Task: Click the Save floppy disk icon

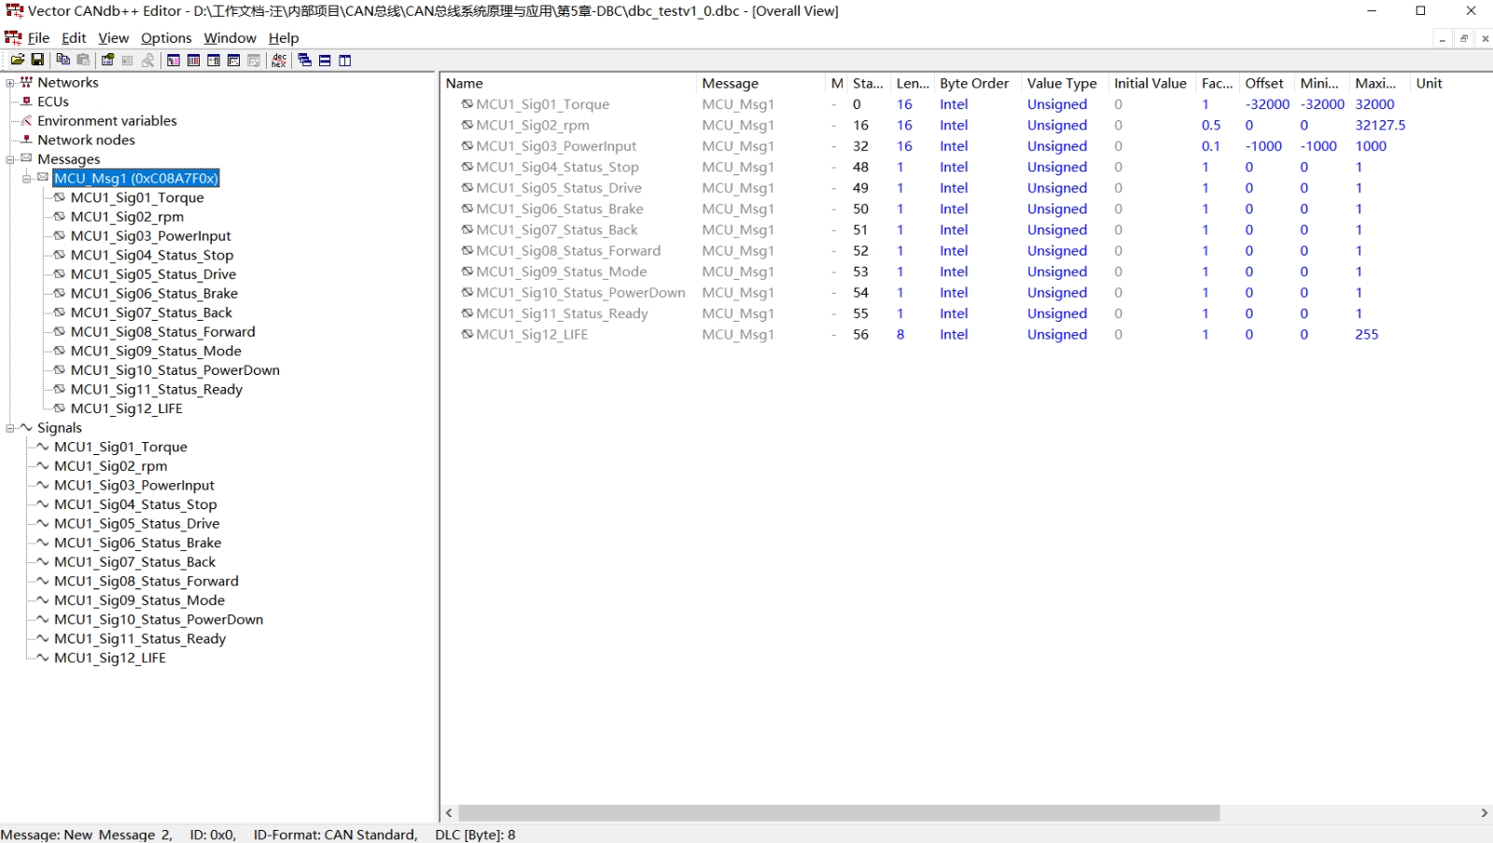Action: pyautogui.click(x=37, y=60)
